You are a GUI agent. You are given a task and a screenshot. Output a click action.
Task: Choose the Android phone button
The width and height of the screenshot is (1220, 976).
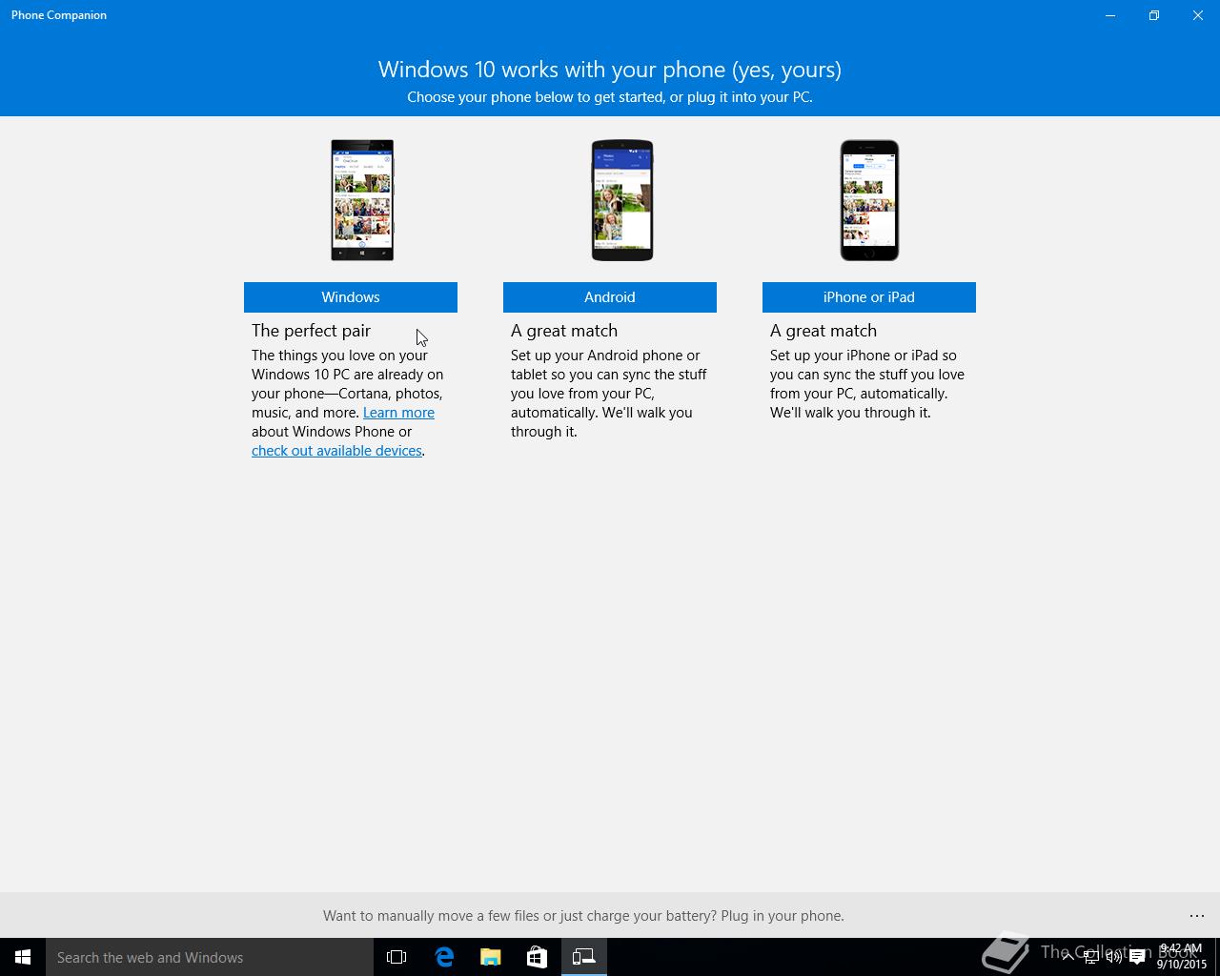(x=610, y=296)
